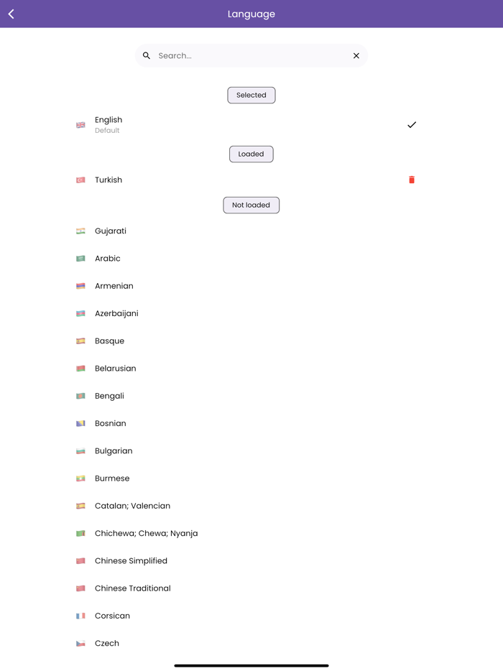Click the Not loaded section chip
Screen dimensions: 503x671
click(251, 205)
